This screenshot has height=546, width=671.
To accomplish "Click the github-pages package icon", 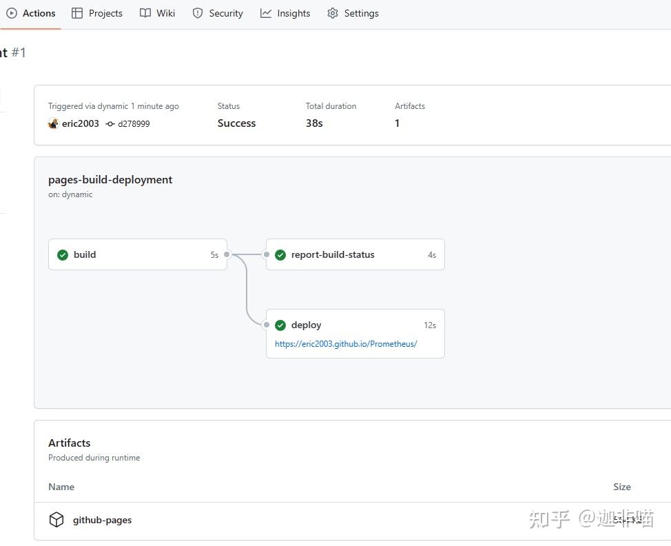I will point(56,520).
